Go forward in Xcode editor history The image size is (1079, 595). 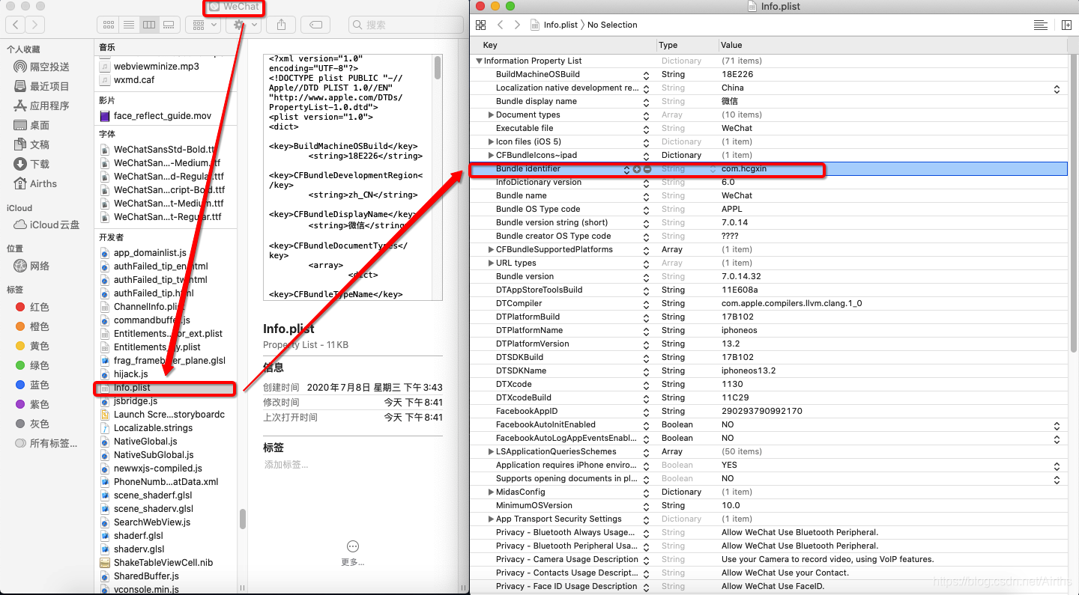(517, 25)
